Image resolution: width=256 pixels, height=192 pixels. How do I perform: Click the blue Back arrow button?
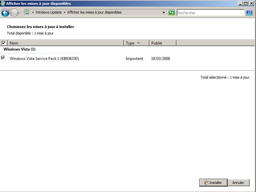tap(5, 13)
